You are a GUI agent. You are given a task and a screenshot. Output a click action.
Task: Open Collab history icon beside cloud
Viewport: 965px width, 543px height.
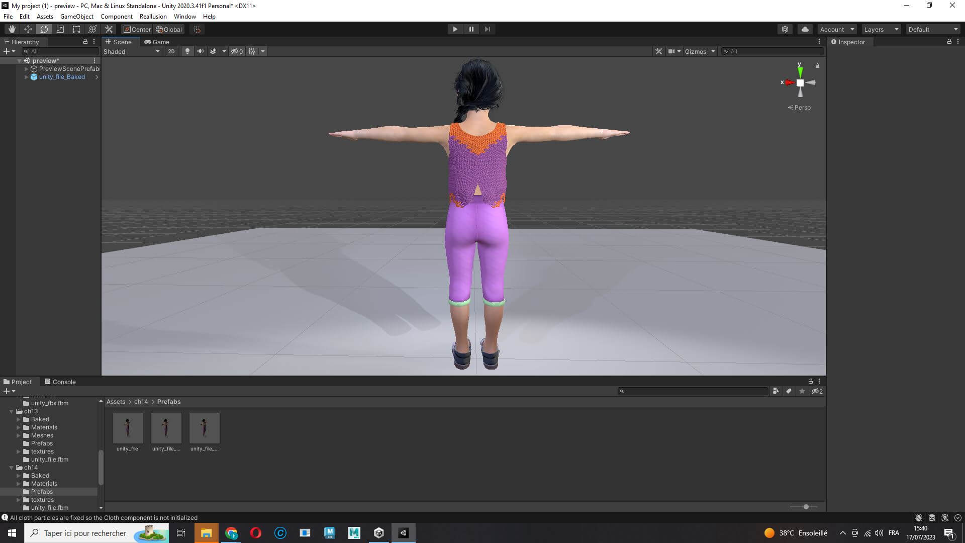[785, 29]
